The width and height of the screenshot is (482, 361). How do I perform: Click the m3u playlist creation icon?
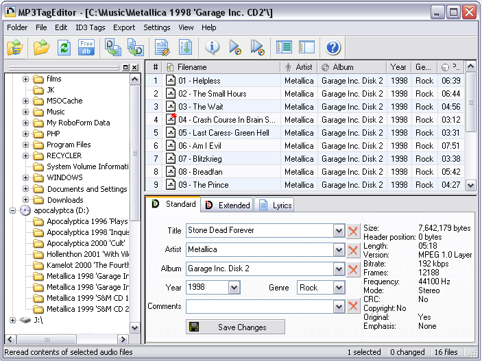162,47
